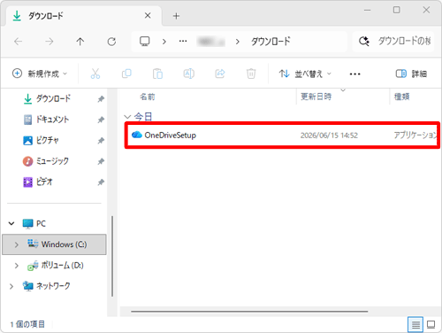Click the pin icon beside ミュージック
The height and width of the screenshot is (333, 442).
101,161
